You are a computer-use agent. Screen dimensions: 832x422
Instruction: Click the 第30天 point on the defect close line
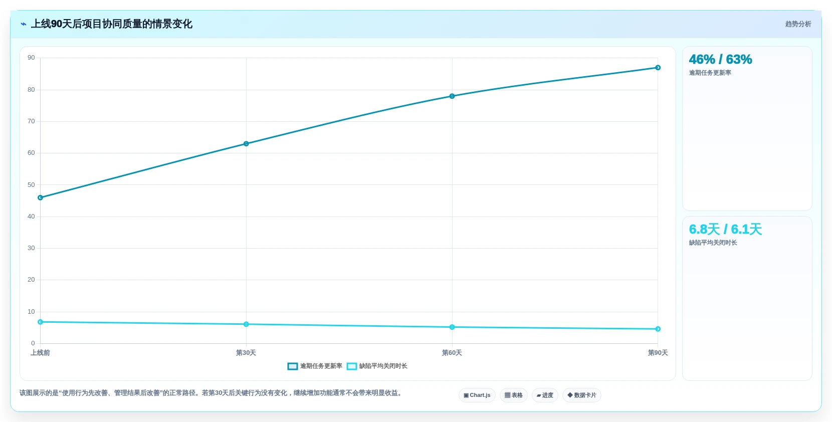[246, 324]
